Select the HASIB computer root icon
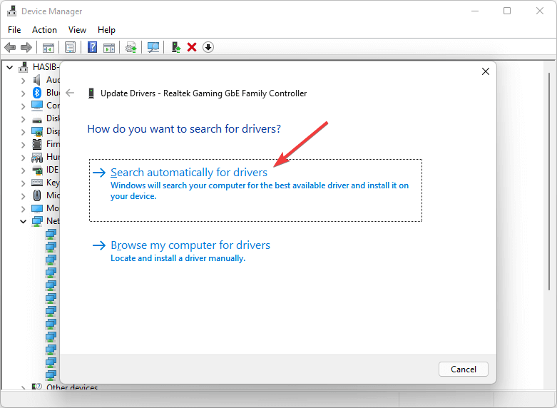 tap(24, 67)
